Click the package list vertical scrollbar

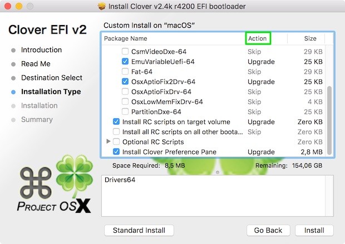330,117
